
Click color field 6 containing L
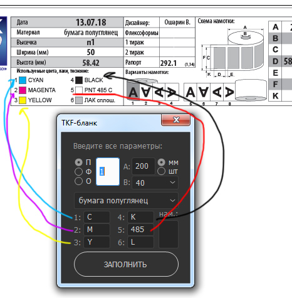pyautogui.click(x=141, y=242)
